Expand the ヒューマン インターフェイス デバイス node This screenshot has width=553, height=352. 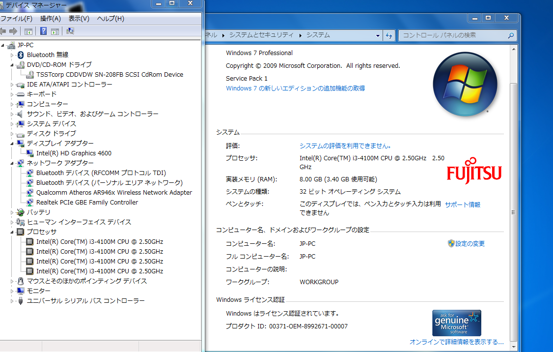tap(12, 222)
